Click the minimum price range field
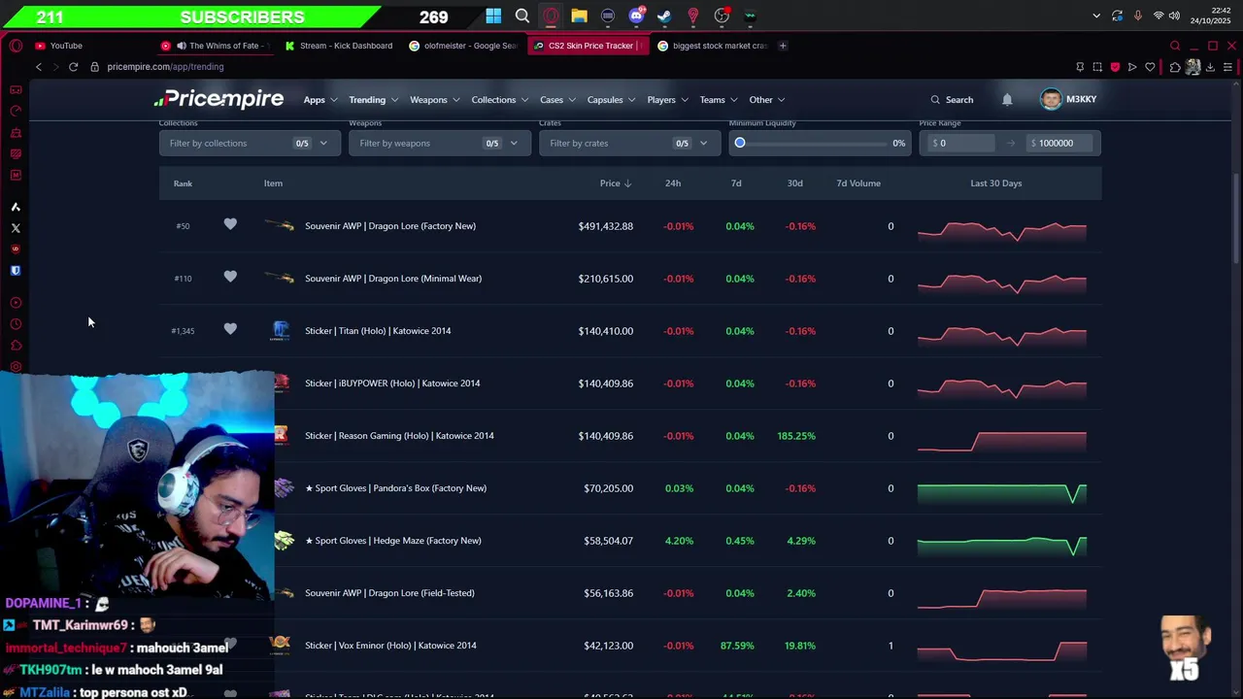This screenshot has width=1243, height=699. 961,143
